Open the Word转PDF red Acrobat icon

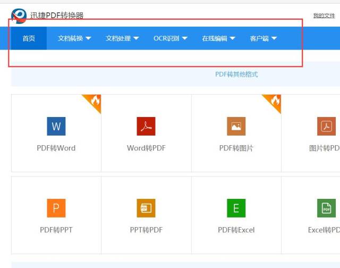coord(146,127)
